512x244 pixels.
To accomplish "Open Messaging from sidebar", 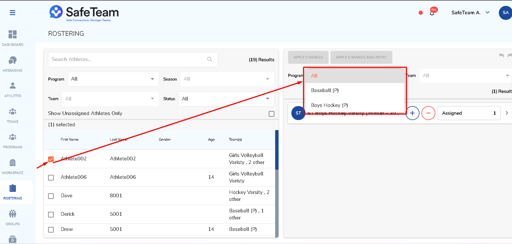I will click(x=13, y=64).
